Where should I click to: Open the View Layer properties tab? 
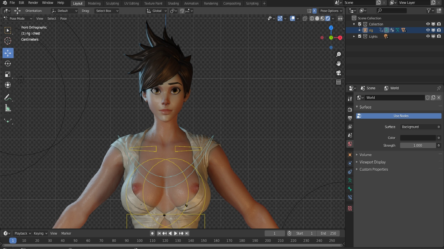click(x=350, y=127)
